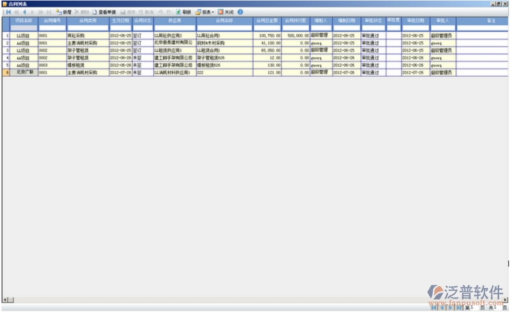
Task: Sort by the 合同总金额 column header
Action: pyautogui.click(x=267, y=21)
